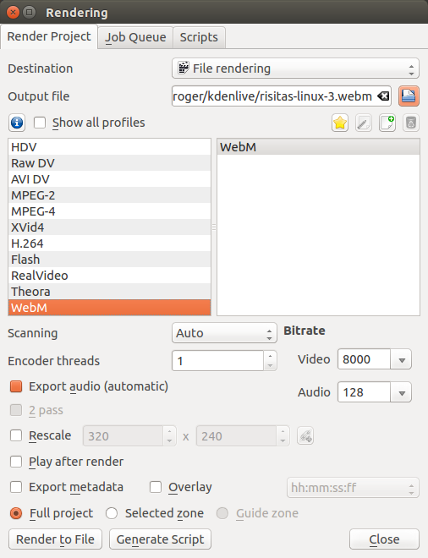Viewport: 428px width, 558px height.
Task: Enable Play after render option
Action: click(16, 462)
